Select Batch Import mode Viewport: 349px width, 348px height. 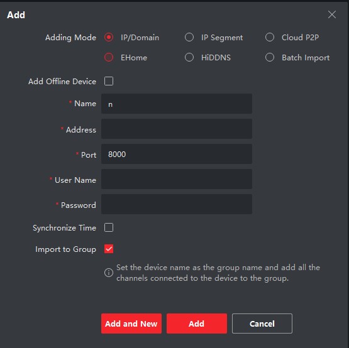point(270,57)
